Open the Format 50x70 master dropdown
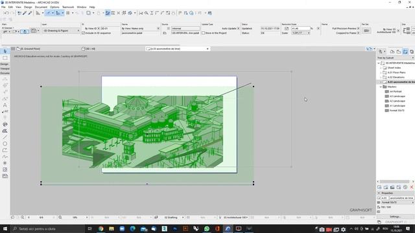Screen dimensions: 415x233 click(x=397, y=203)
